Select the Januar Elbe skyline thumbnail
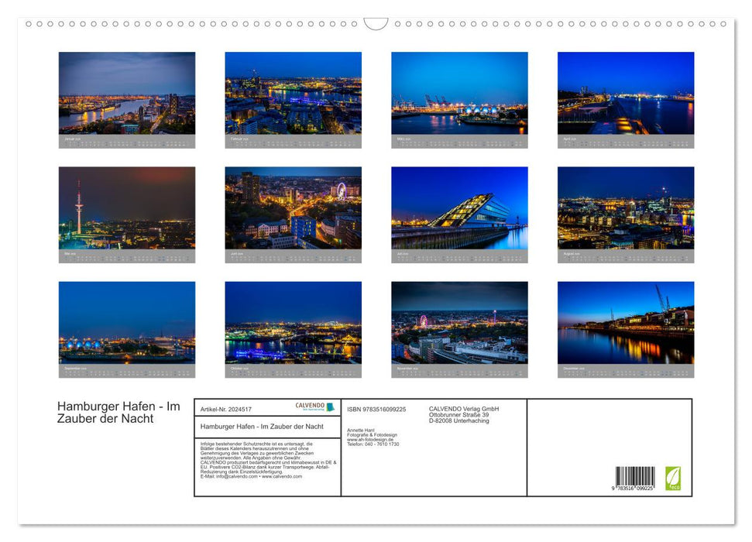This screenshot has width=752, height=542. point(127,93)
